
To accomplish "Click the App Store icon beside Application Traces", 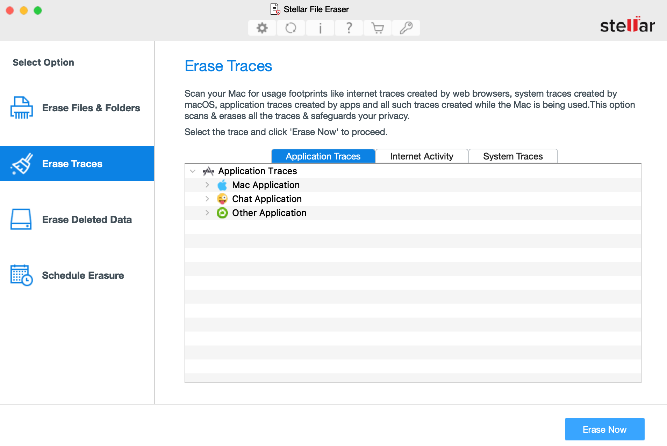I will click(x=208, y=171).
